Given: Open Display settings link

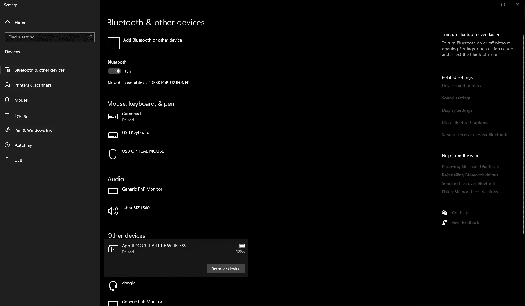Looking at the screenshot, I should click(457, 110).
